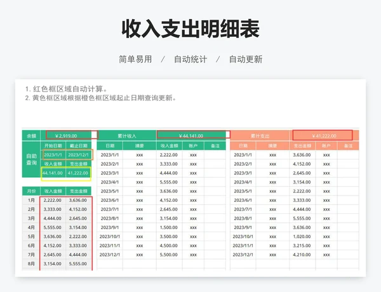The height and width of the screenshot is (292, 381).
Task: Click the 累计收入 header cell
Action: pyautogui.click(x=126, y=136)
